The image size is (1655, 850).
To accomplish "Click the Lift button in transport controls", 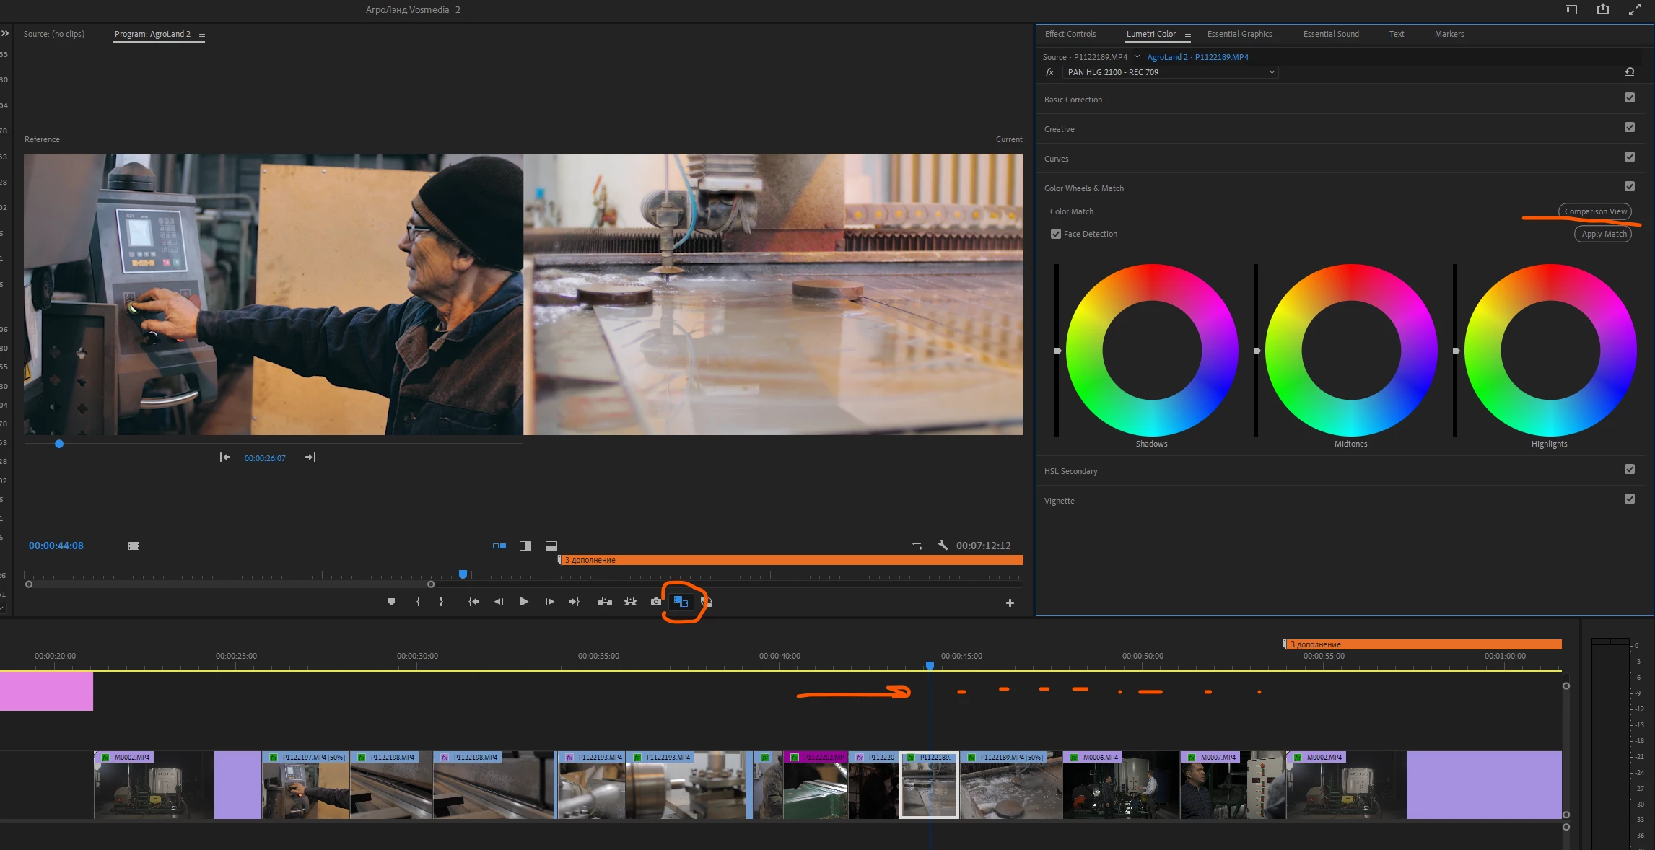I will click(605, 602).
